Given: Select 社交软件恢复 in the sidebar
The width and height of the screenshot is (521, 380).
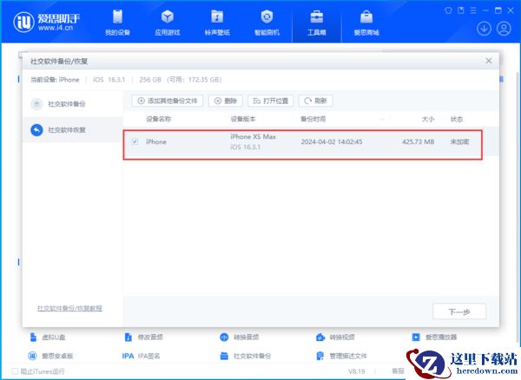Looking at the screenshot, I should click(72, 130).
